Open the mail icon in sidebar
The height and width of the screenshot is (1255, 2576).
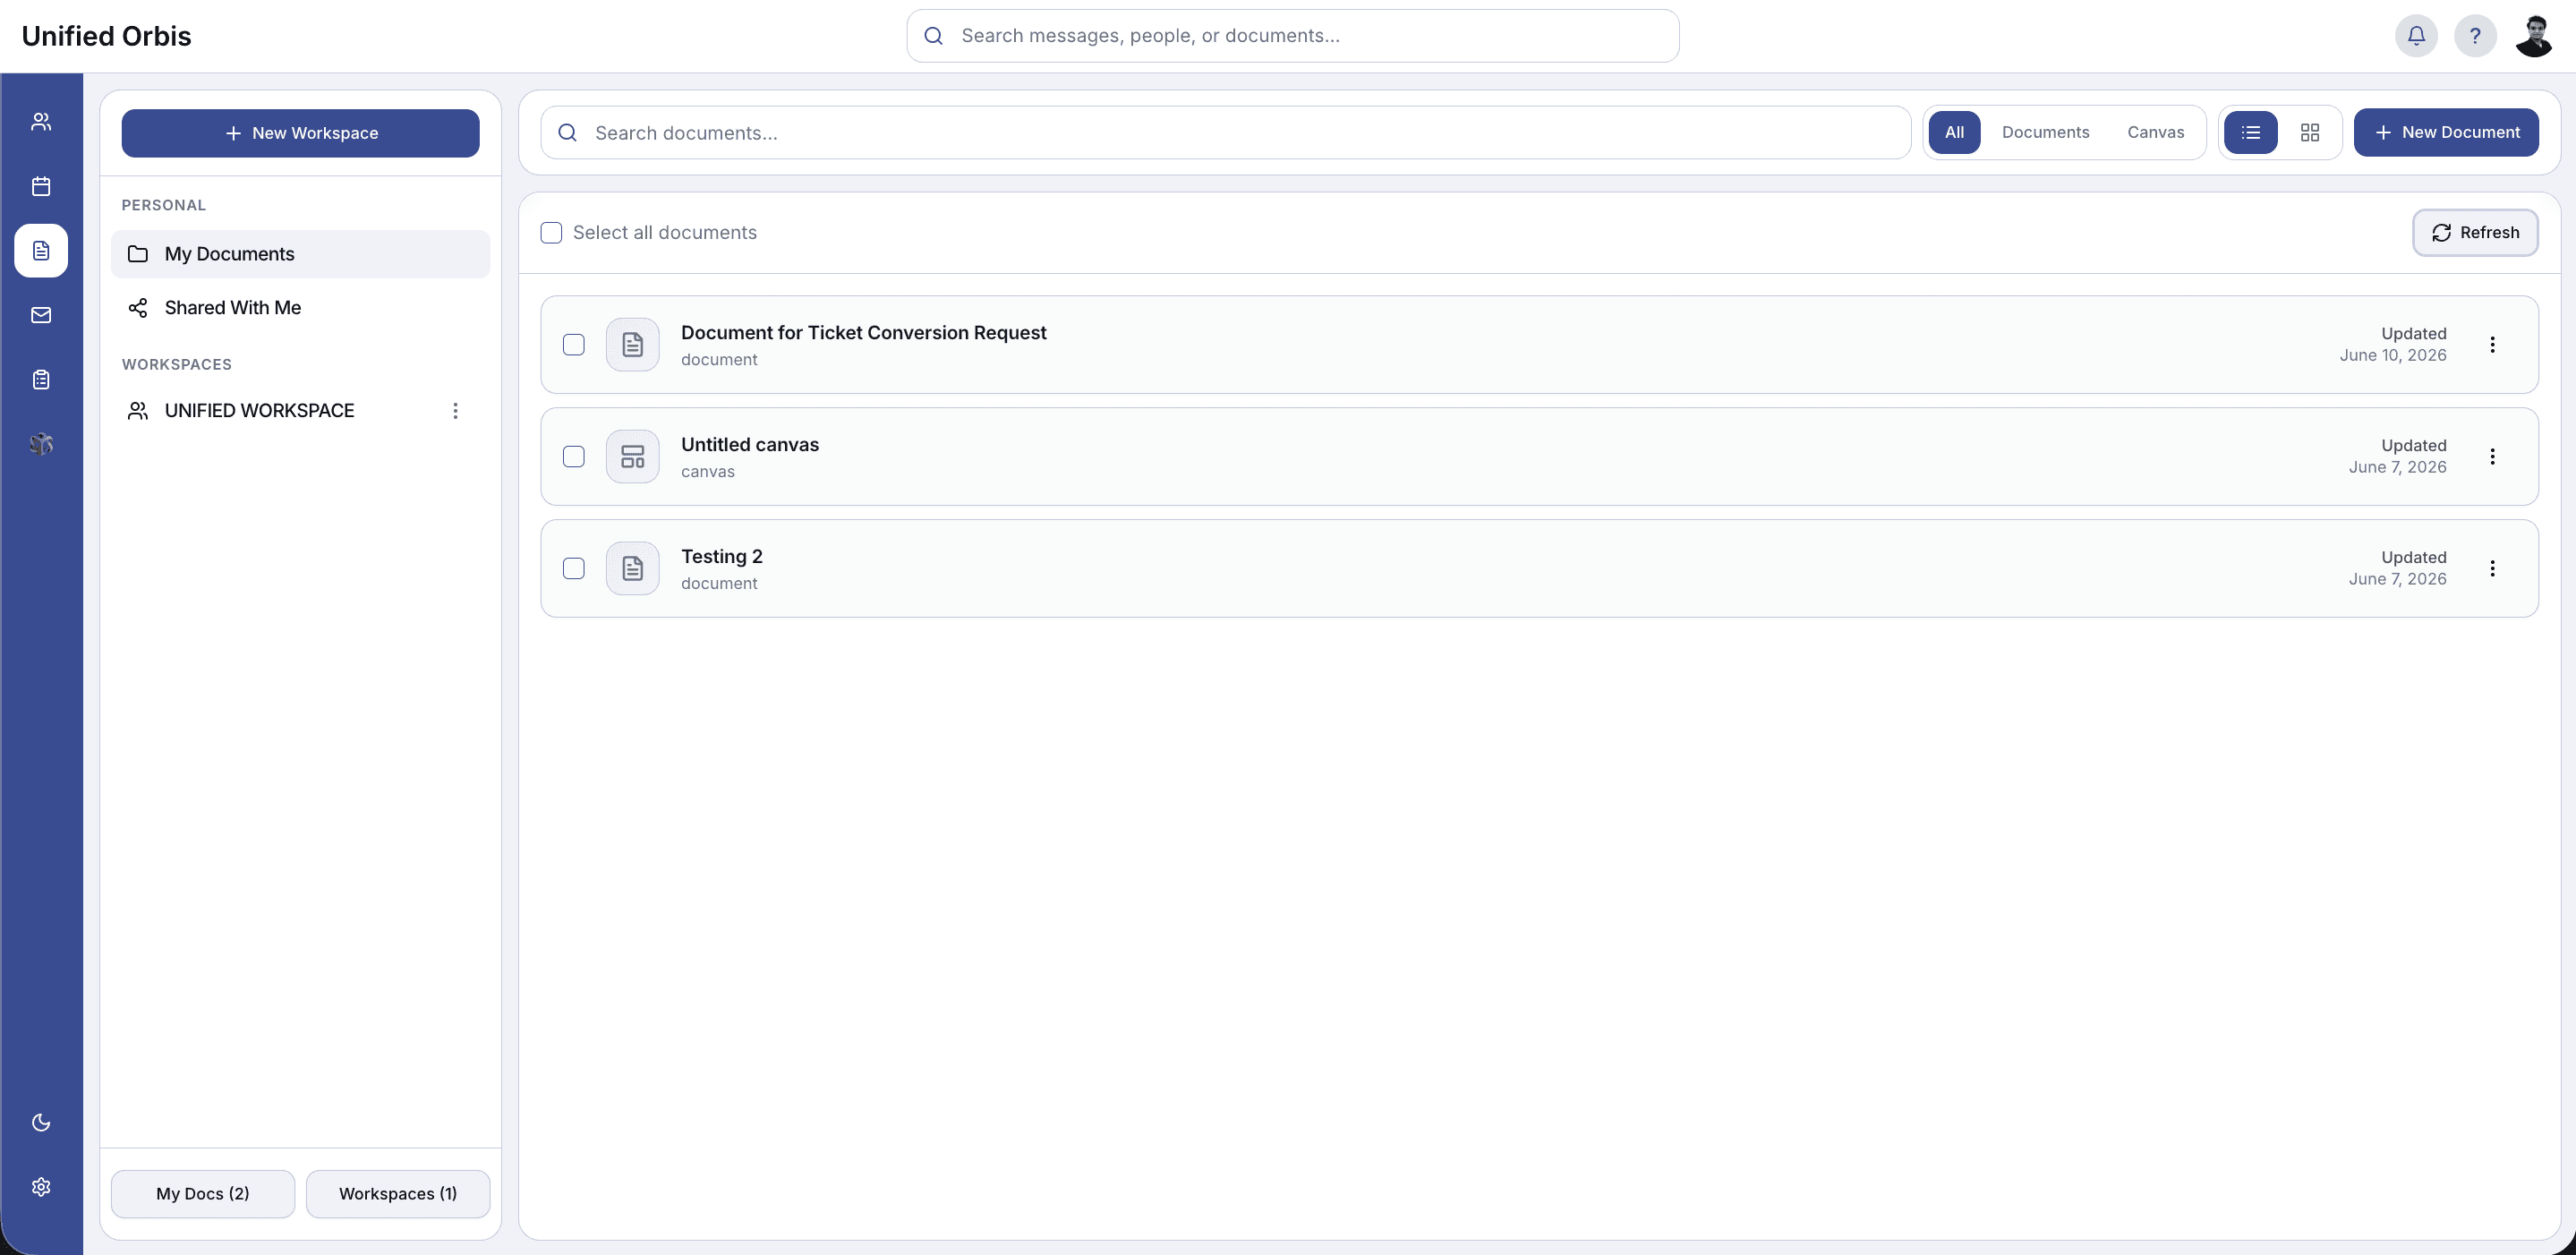41,315
